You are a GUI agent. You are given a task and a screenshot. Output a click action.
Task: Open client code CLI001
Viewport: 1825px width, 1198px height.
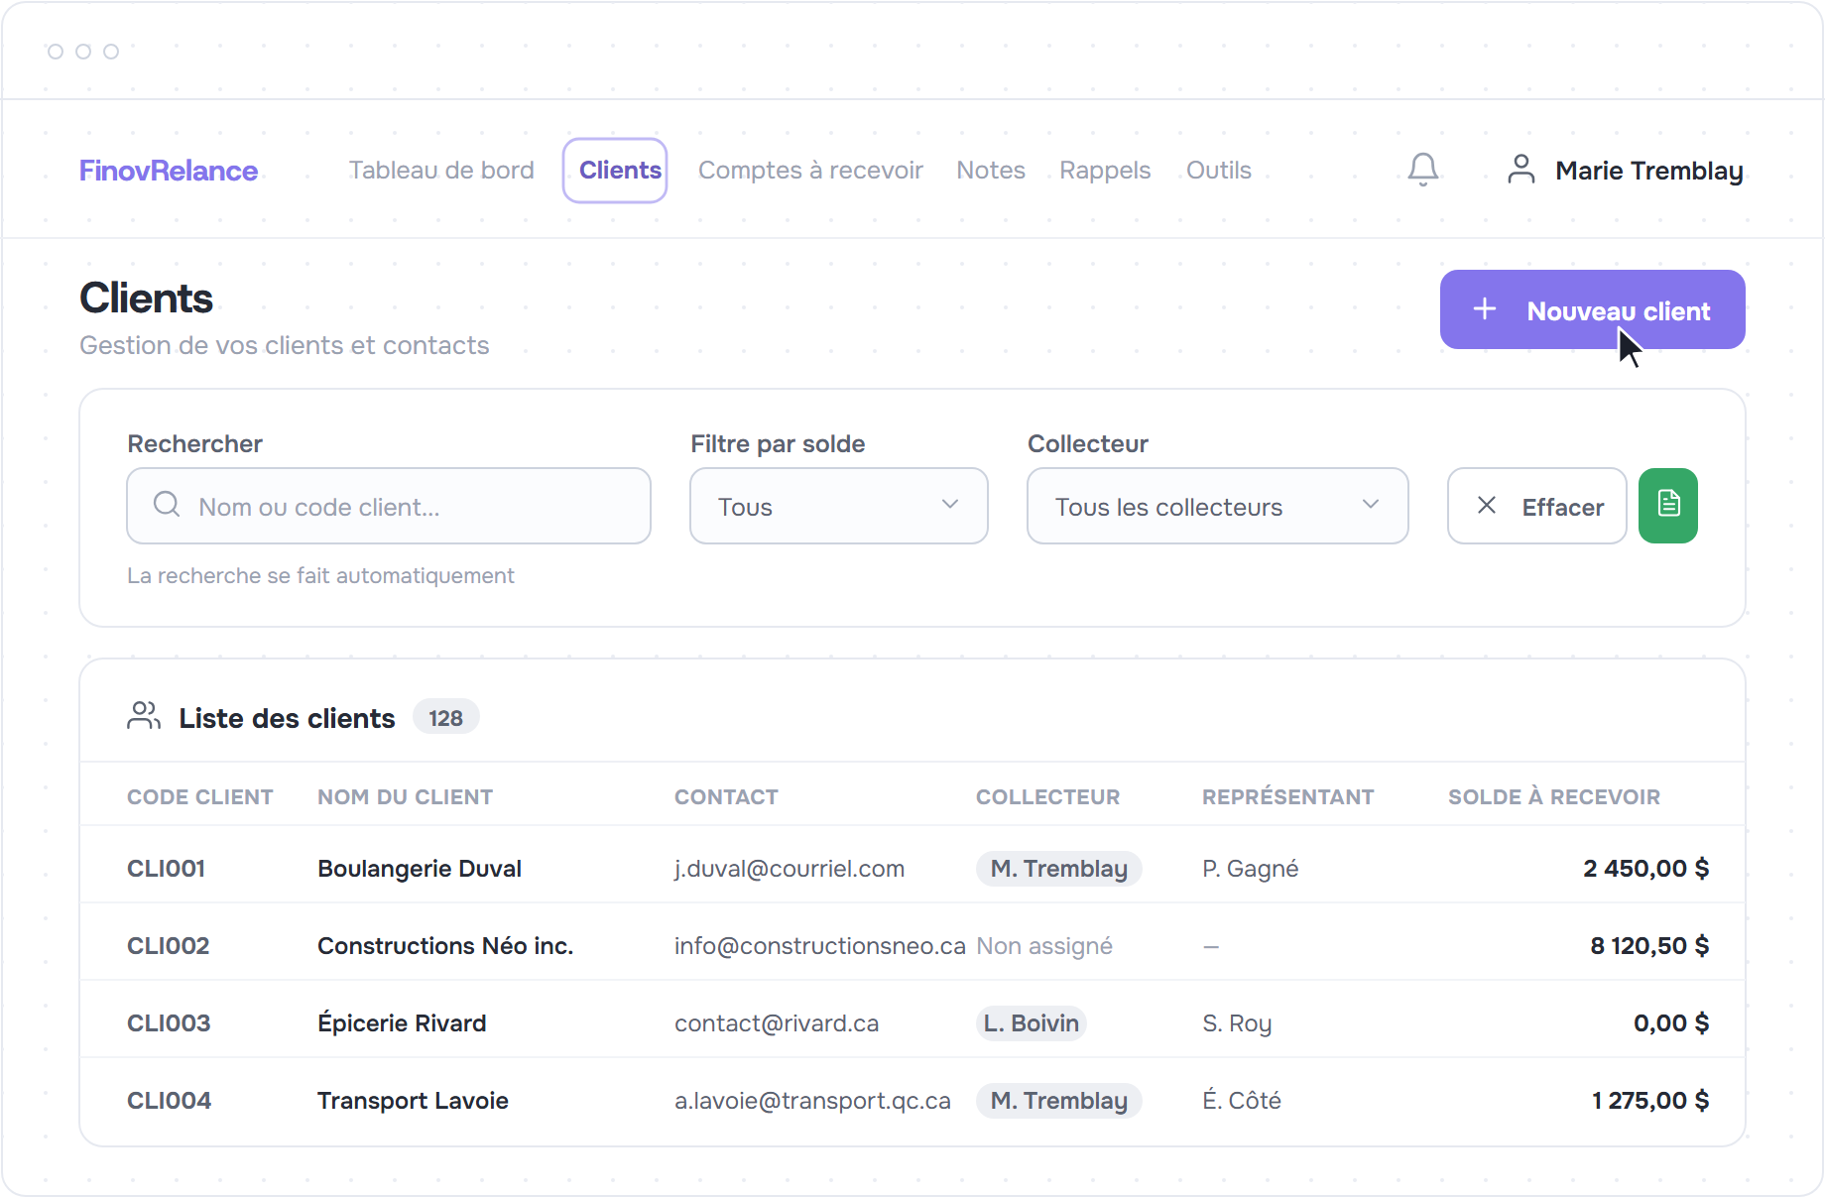tap(166, 869)
